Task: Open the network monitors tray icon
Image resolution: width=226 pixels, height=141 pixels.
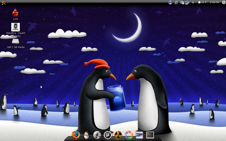Action: click(187, 2)
